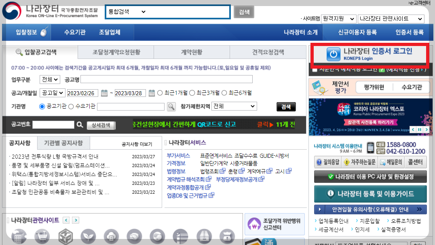Image resolution: width=435 pixels, height=245 pixels.
Task: Click the 공고명 input field
Action: 167,79
